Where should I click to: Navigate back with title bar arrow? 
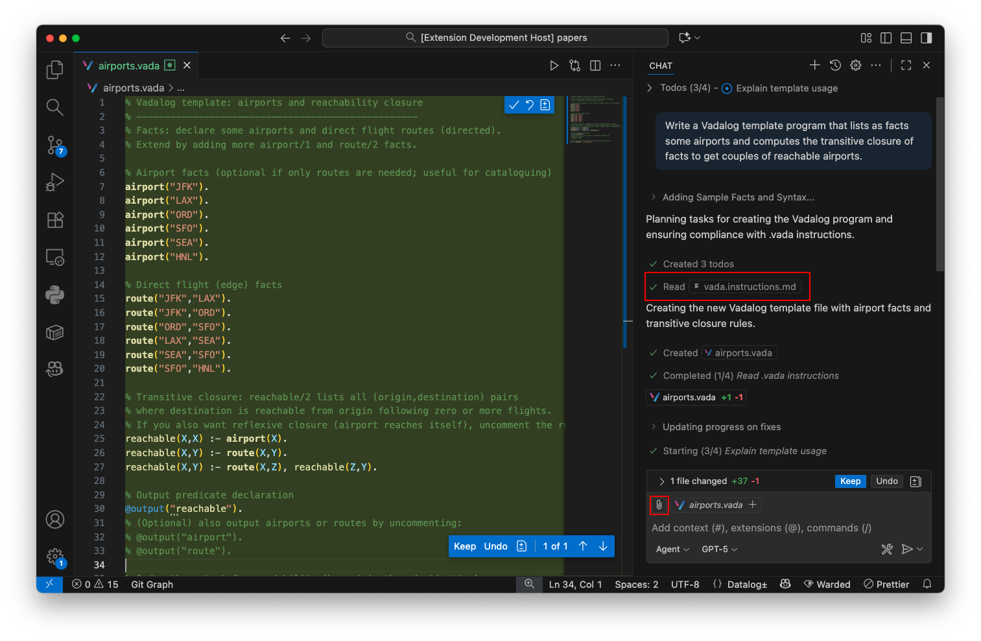click(285, 38)
